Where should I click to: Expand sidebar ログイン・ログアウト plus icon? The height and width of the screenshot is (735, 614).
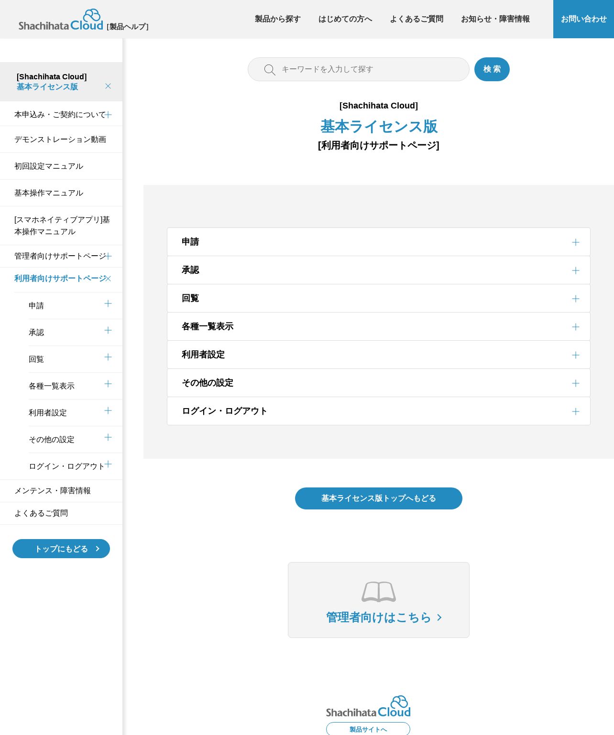[x=108, y=464]
